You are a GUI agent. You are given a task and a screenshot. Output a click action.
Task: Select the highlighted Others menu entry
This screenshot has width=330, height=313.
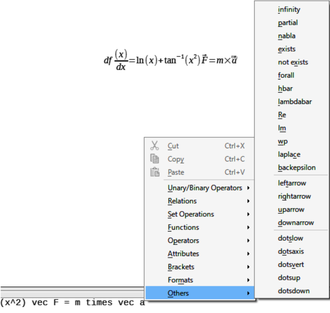pos(178,293)
